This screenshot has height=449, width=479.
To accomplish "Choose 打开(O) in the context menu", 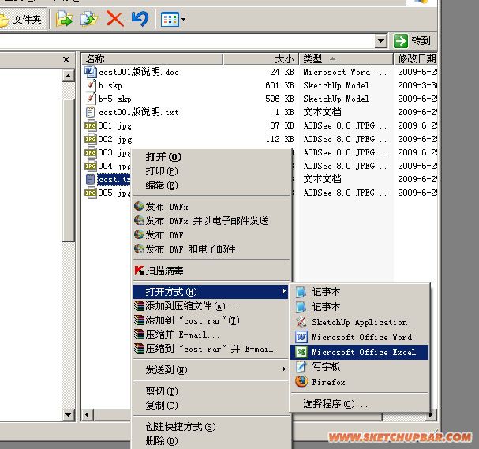I will point(211,157).
